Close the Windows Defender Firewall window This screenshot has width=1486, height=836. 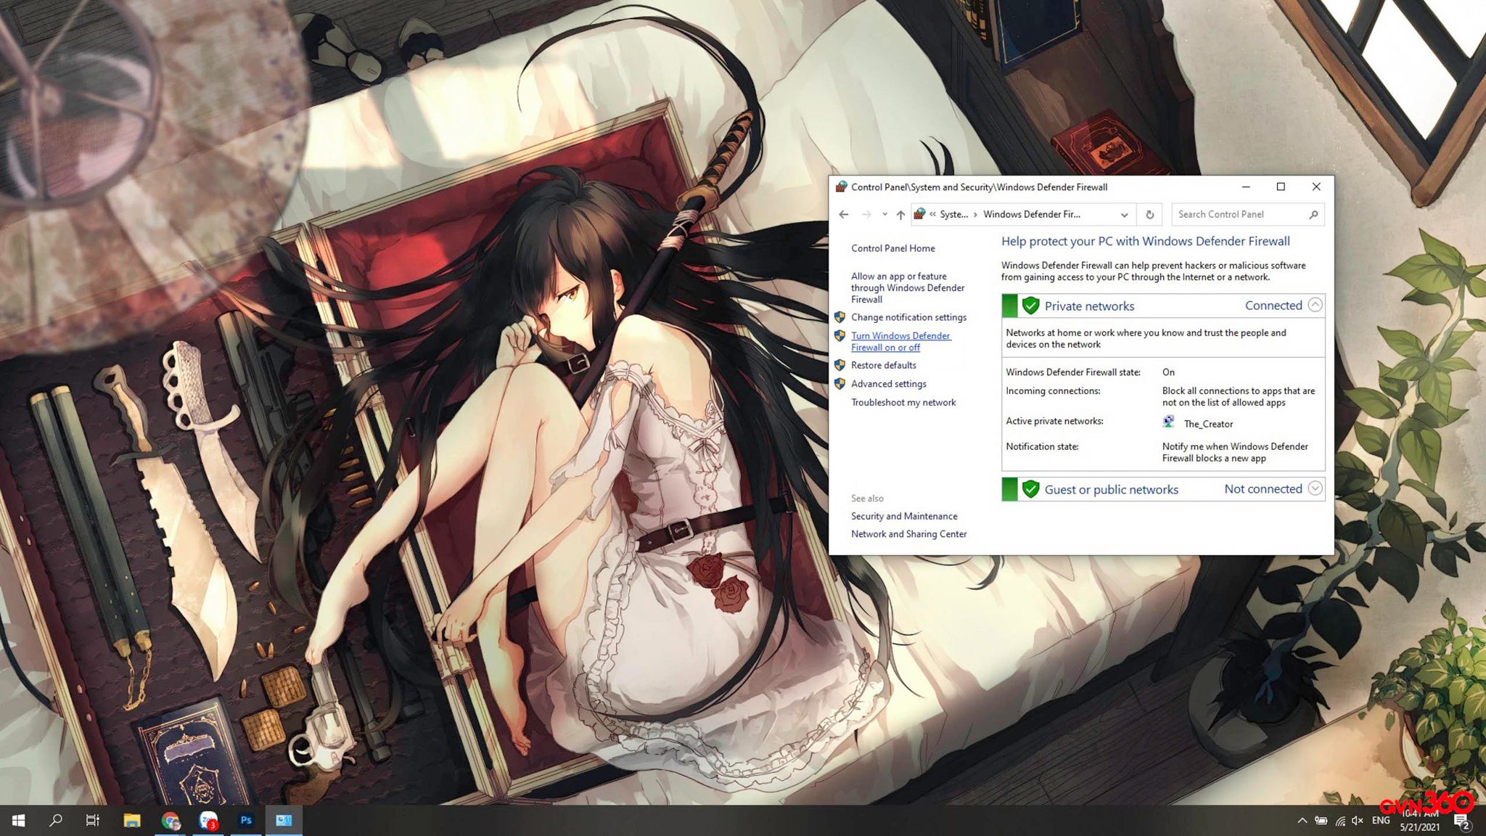(x=1316, y=187)
